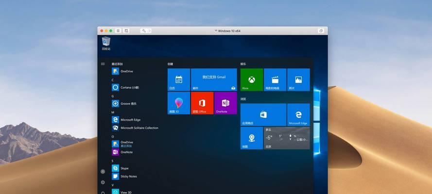
Task: Launch the Microsoft Edge tile
Action: click(x=298, y=115)
